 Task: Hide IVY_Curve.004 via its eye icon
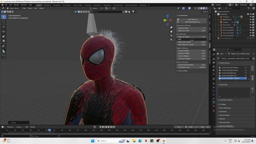[250, 36]
